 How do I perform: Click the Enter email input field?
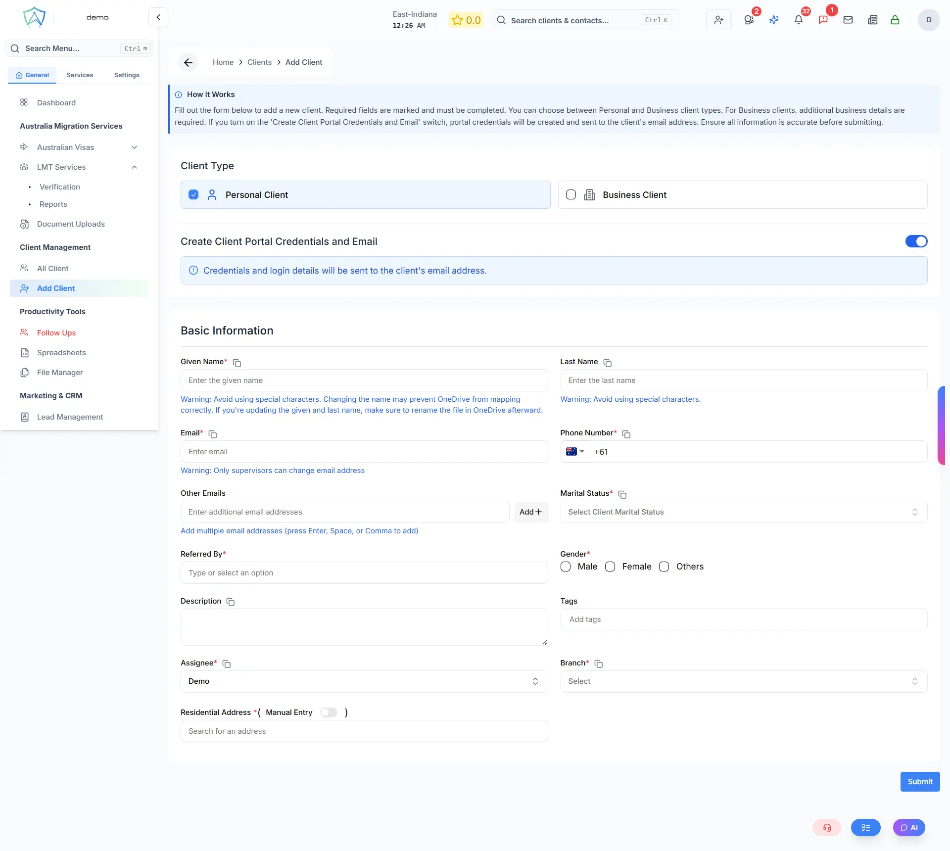click(364, 452)
